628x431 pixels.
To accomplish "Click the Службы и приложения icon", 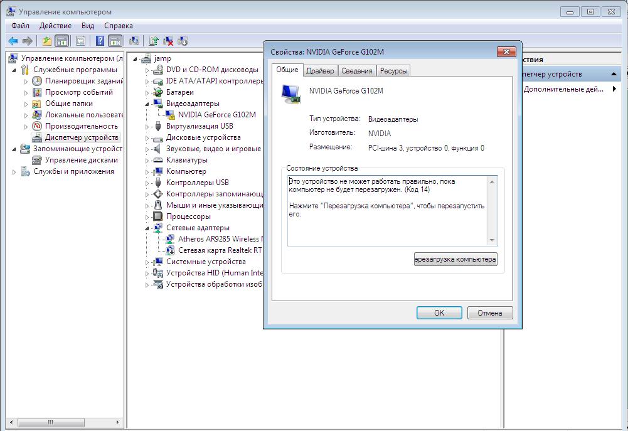I will [25, 171].
